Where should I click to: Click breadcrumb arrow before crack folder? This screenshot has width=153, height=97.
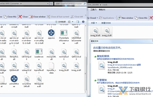click(x=100, y=5)
